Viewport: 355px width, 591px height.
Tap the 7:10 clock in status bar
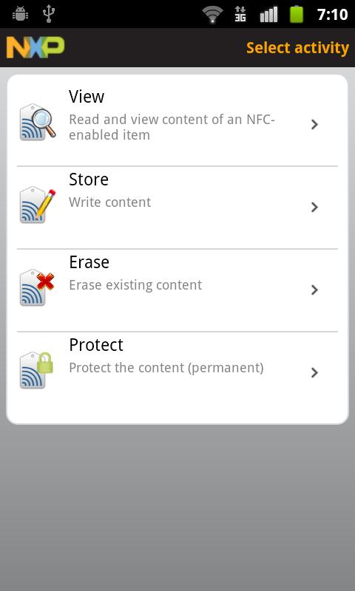coord(332,14)
